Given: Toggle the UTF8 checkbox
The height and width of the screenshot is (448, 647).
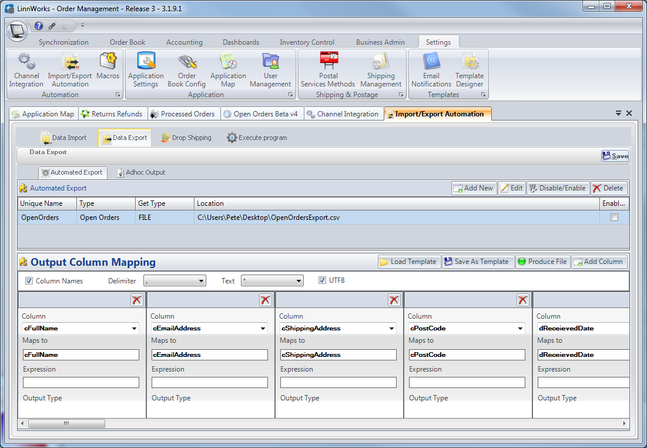Looking at the screenshot, I should coord(322,280).
